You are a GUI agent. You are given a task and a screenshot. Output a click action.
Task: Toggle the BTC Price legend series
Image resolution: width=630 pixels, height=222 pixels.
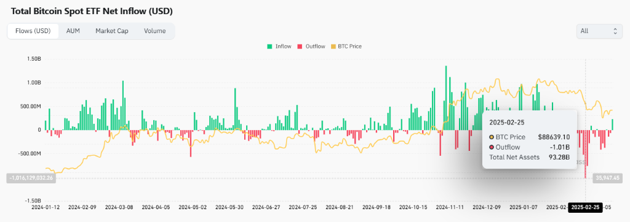(x=346, y=47)
